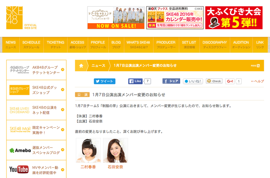Click the 石田安奈 name link under photo
This screenshot has width=270, height=178.
[x=115, y=167]
